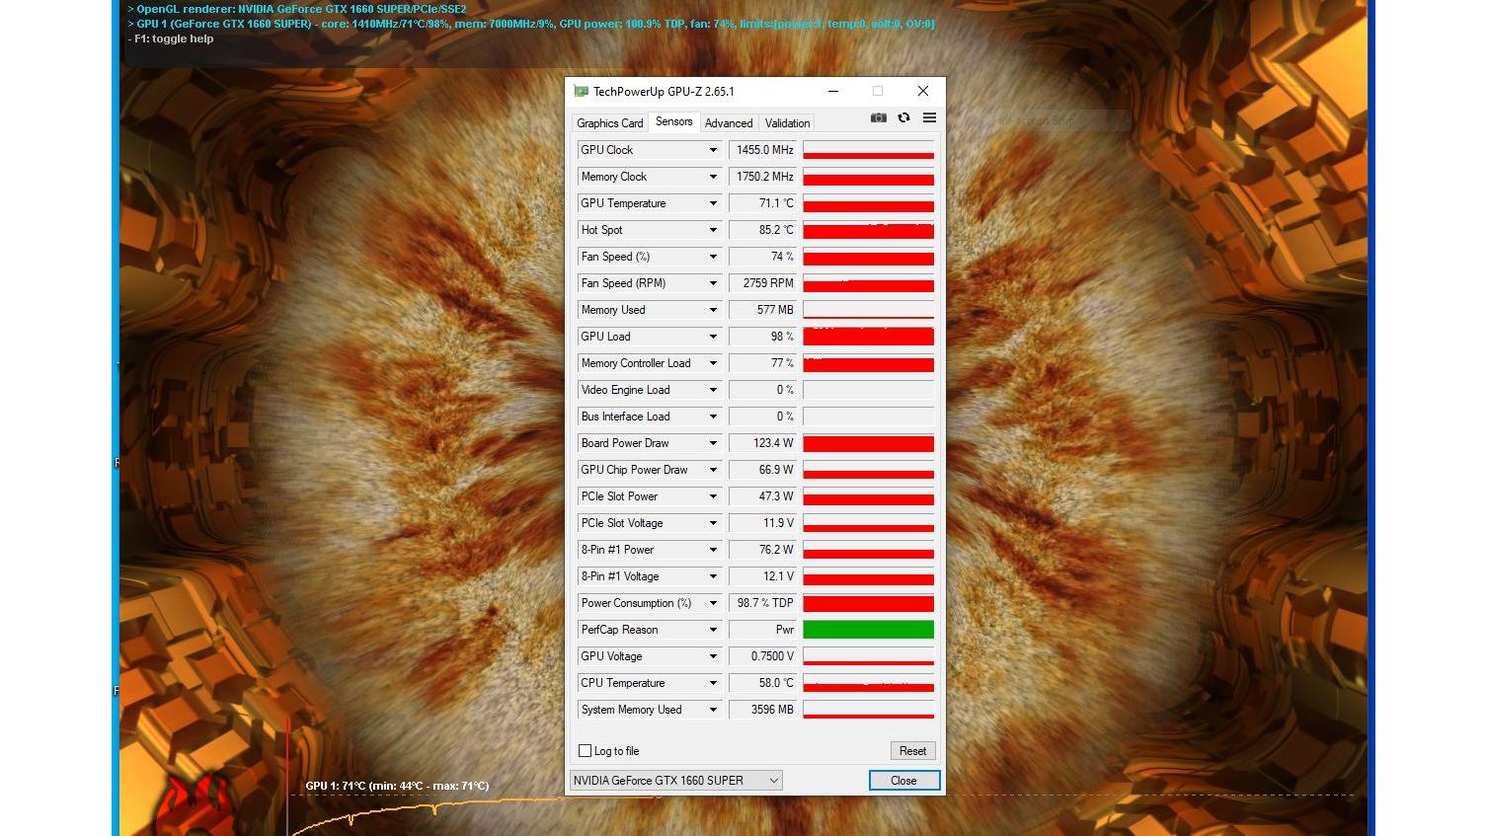Click the GPU Clock value 1455.0 MHz

pos(762,150)
